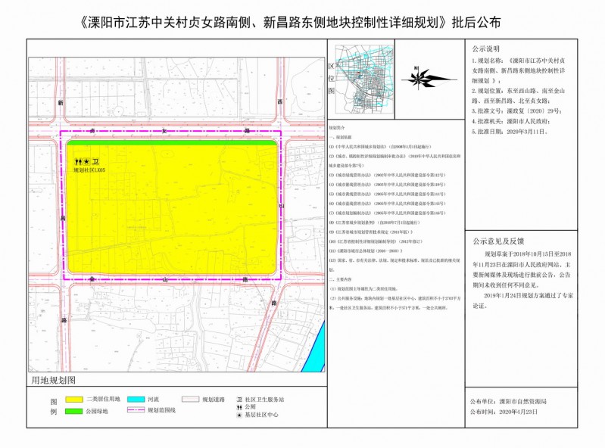Image resolution: width=605 pixels, height=448 pixels.
Task: Click the 规划范围线 legend label
Action: 161,411
